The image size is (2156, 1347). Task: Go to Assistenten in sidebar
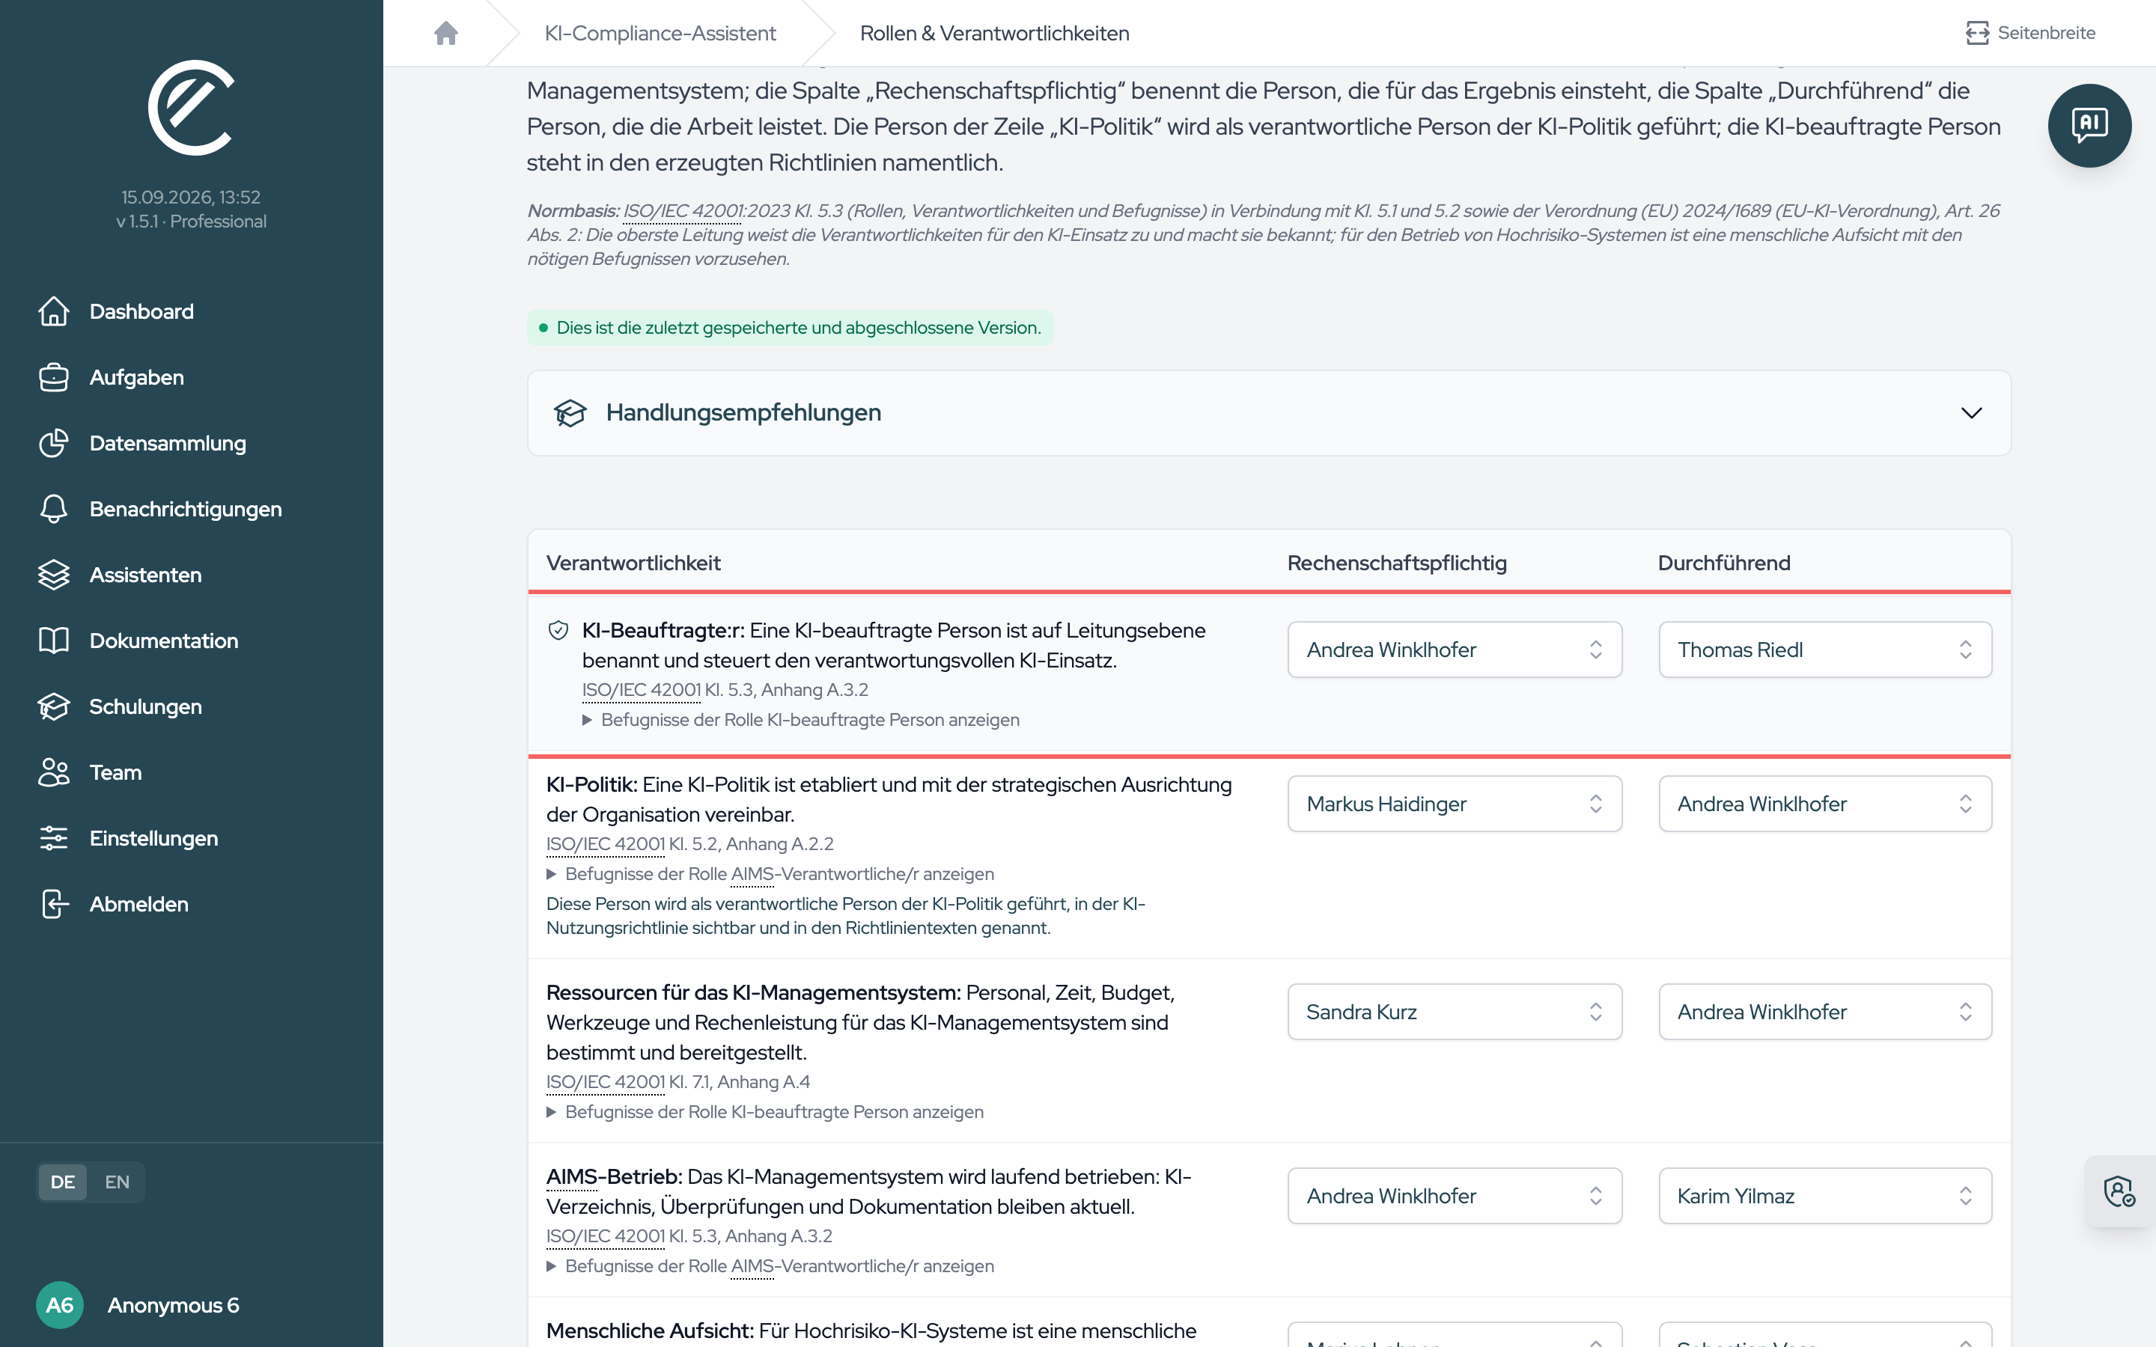[x=145, y=575]
